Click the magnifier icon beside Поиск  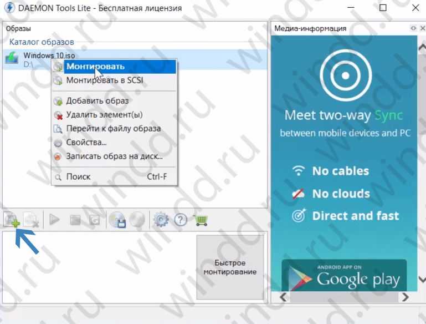coord(58,178)
